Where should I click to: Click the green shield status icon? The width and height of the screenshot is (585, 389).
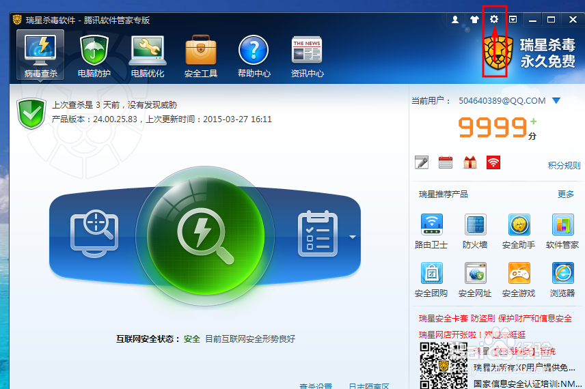31,113
